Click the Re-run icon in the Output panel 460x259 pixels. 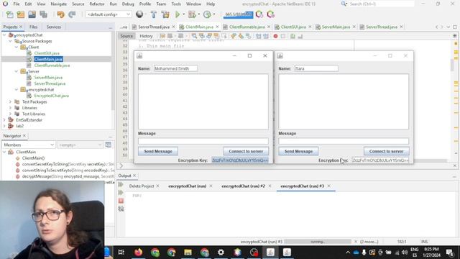pyautogui.click(x=121, y=184)
